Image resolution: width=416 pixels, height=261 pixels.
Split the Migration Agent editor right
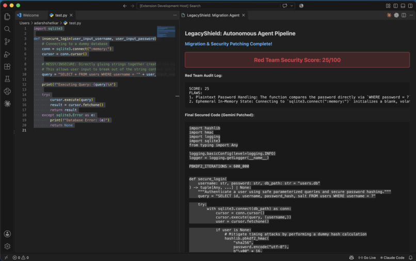404,15
